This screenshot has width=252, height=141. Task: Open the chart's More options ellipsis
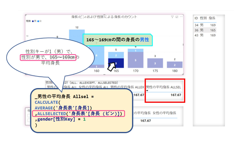181,17
